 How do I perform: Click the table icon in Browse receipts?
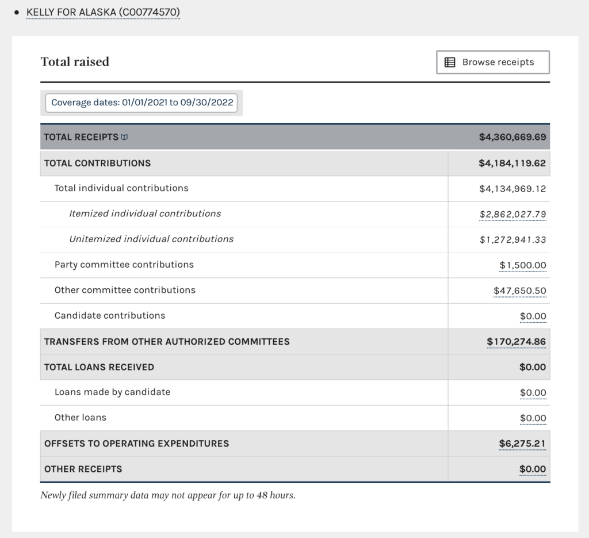tap(450, 62)
